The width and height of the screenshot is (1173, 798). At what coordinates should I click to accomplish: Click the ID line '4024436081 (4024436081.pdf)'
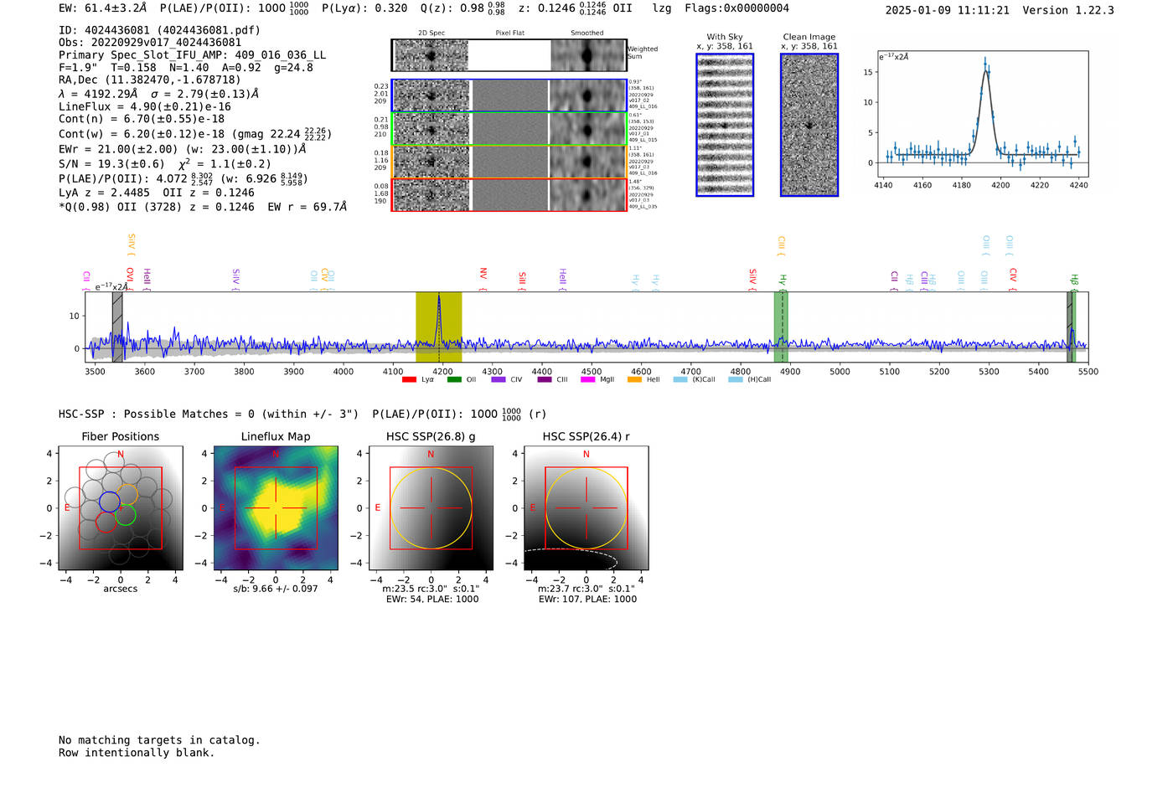coord(159,30)
